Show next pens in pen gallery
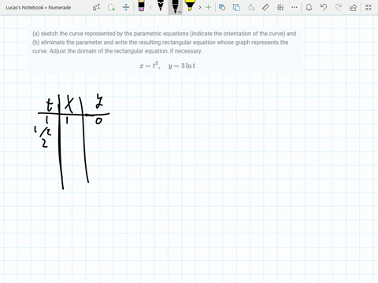The width and height of the screenshot is (378, 283). [x=200, y=7]
